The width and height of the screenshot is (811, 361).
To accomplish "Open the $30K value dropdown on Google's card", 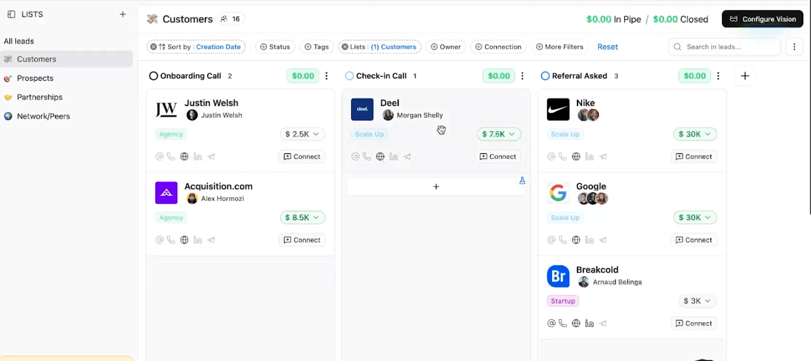I will (695, 217).
